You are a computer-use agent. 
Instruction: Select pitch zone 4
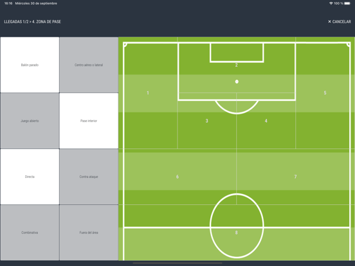click(x=266, y=121)
